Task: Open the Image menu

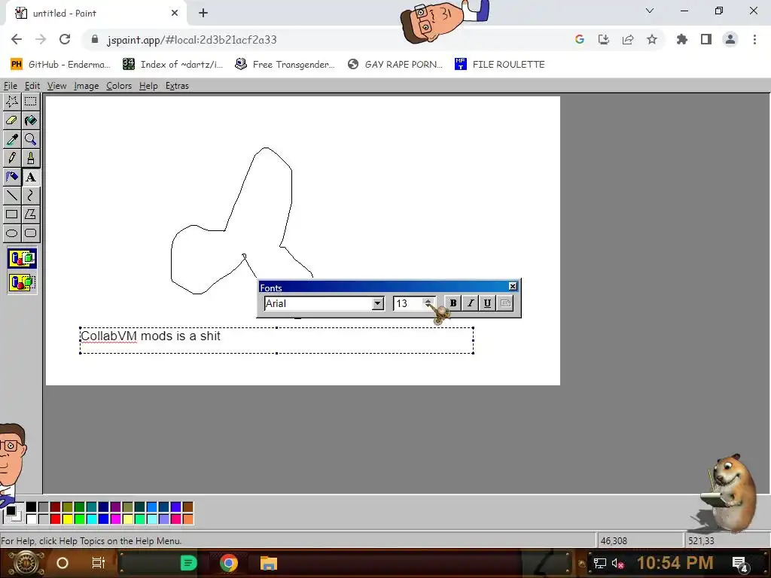Action: pyautogui.click(x=86, y=86)
